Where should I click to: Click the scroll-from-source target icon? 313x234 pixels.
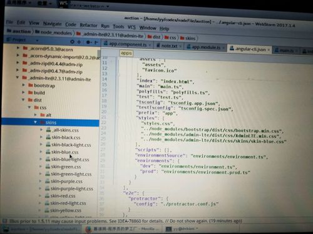pyautogui.click(x=72, y=42)
